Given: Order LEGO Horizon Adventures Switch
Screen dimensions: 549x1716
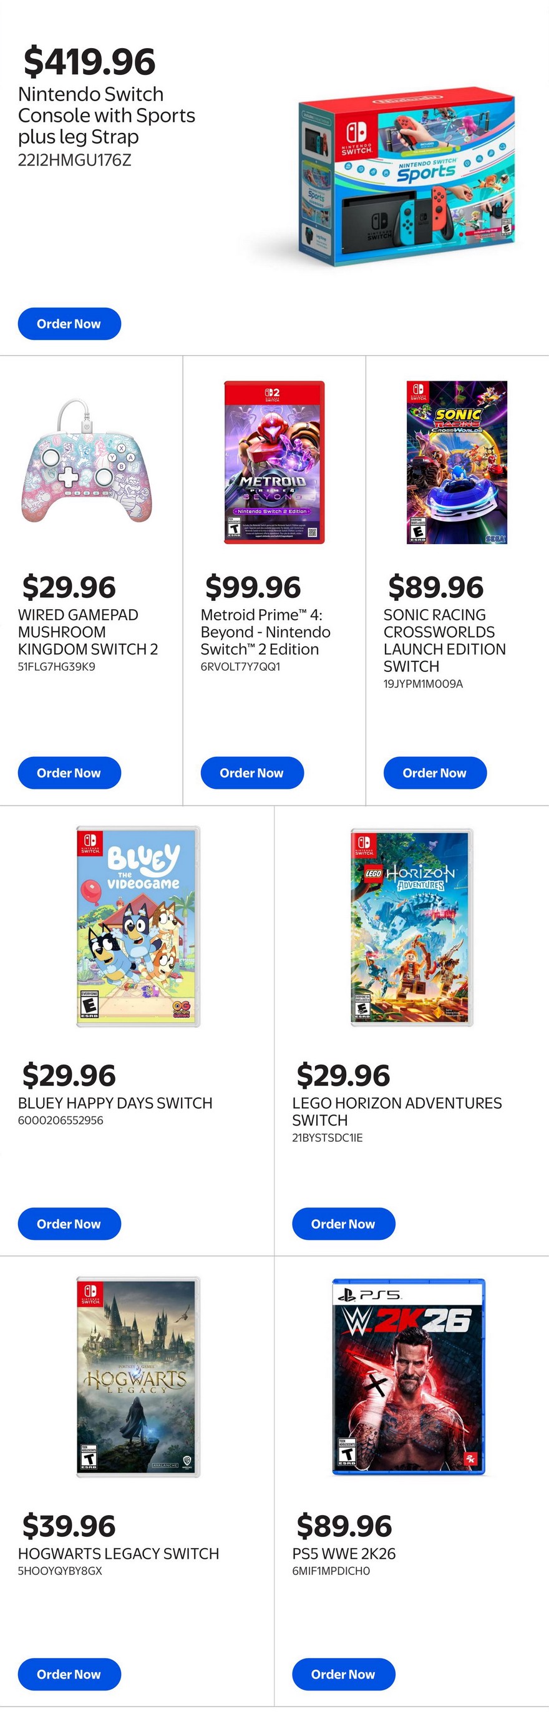Looking at the screenshot, I should pos(343,1224).
